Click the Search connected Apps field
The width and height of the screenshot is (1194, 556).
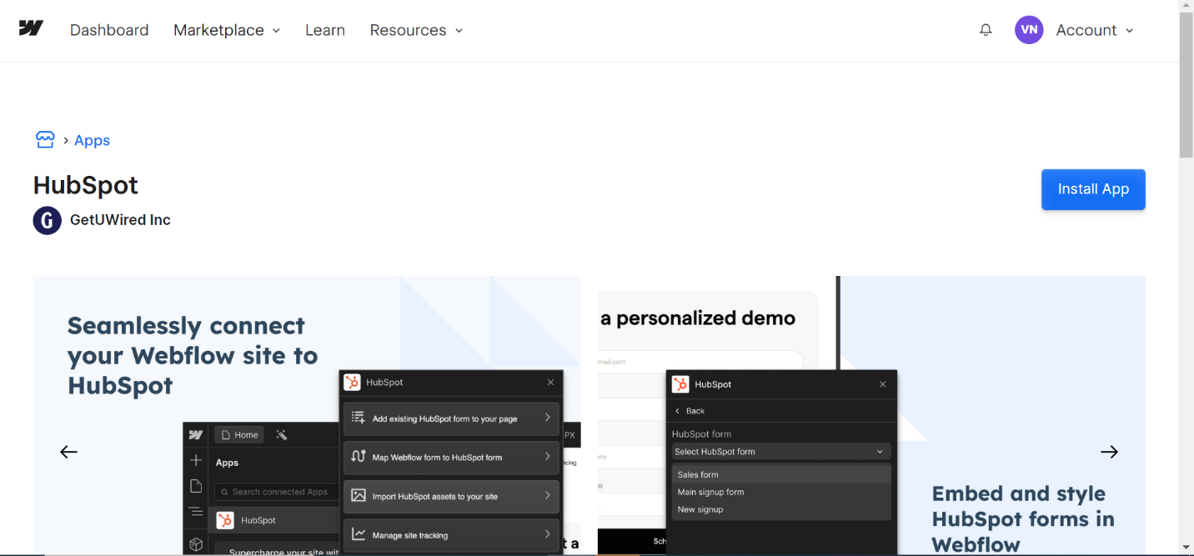click(x=275, y=492)
